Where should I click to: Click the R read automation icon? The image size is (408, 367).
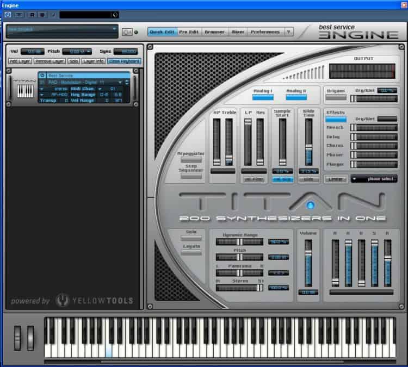[x=32, y=15]
